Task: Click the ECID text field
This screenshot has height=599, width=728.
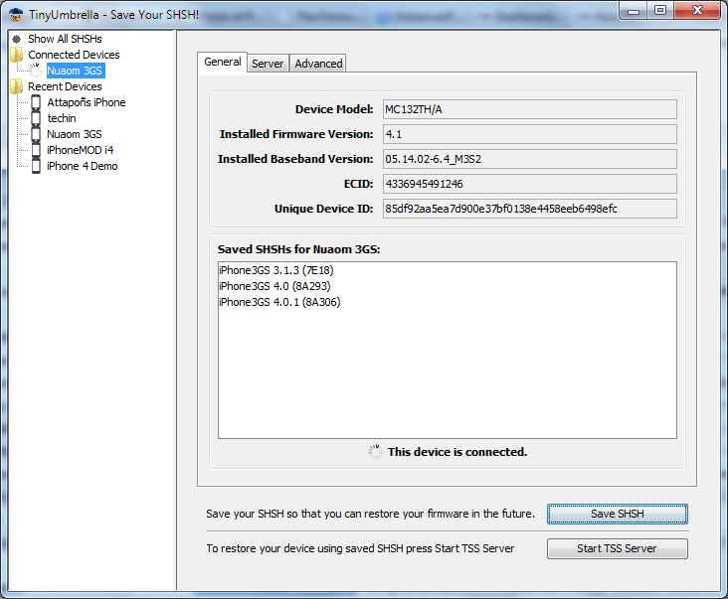Action: (x=528, y=184)
